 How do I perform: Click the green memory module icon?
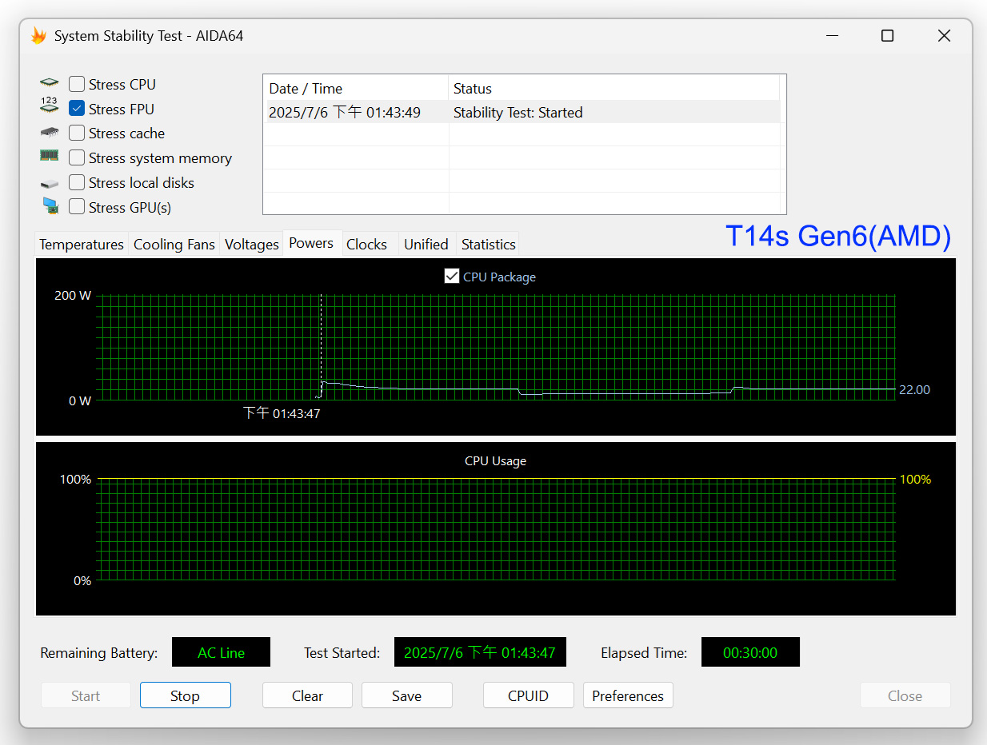pyautogui.click(x=50, y=156)
